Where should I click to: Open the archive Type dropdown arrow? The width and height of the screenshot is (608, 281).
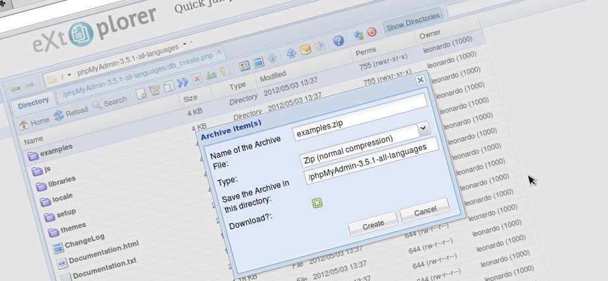424,127
